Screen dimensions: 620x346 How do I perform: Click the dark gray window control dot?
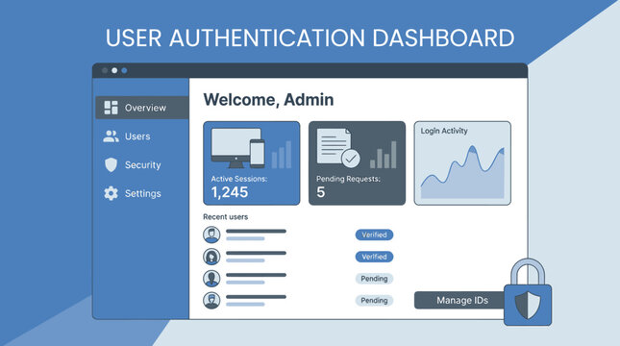[x=105, y=70]
